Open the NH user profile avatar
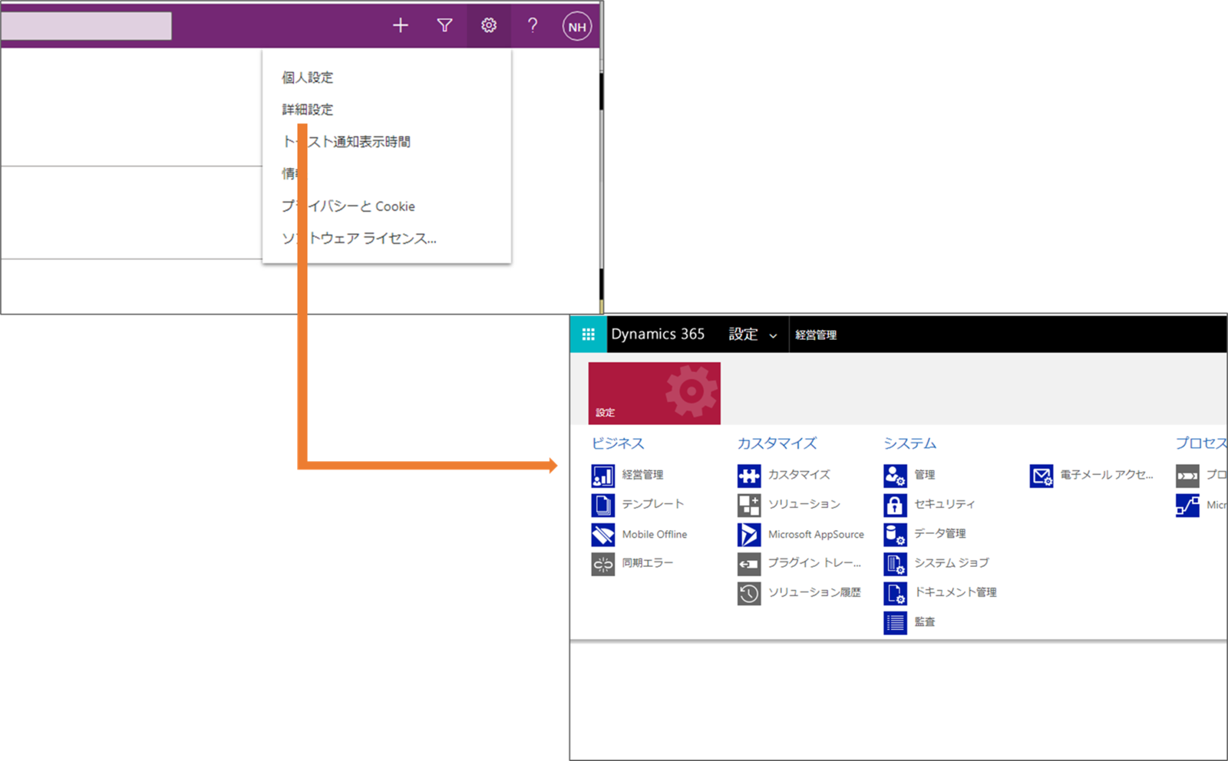 [577, 27]
